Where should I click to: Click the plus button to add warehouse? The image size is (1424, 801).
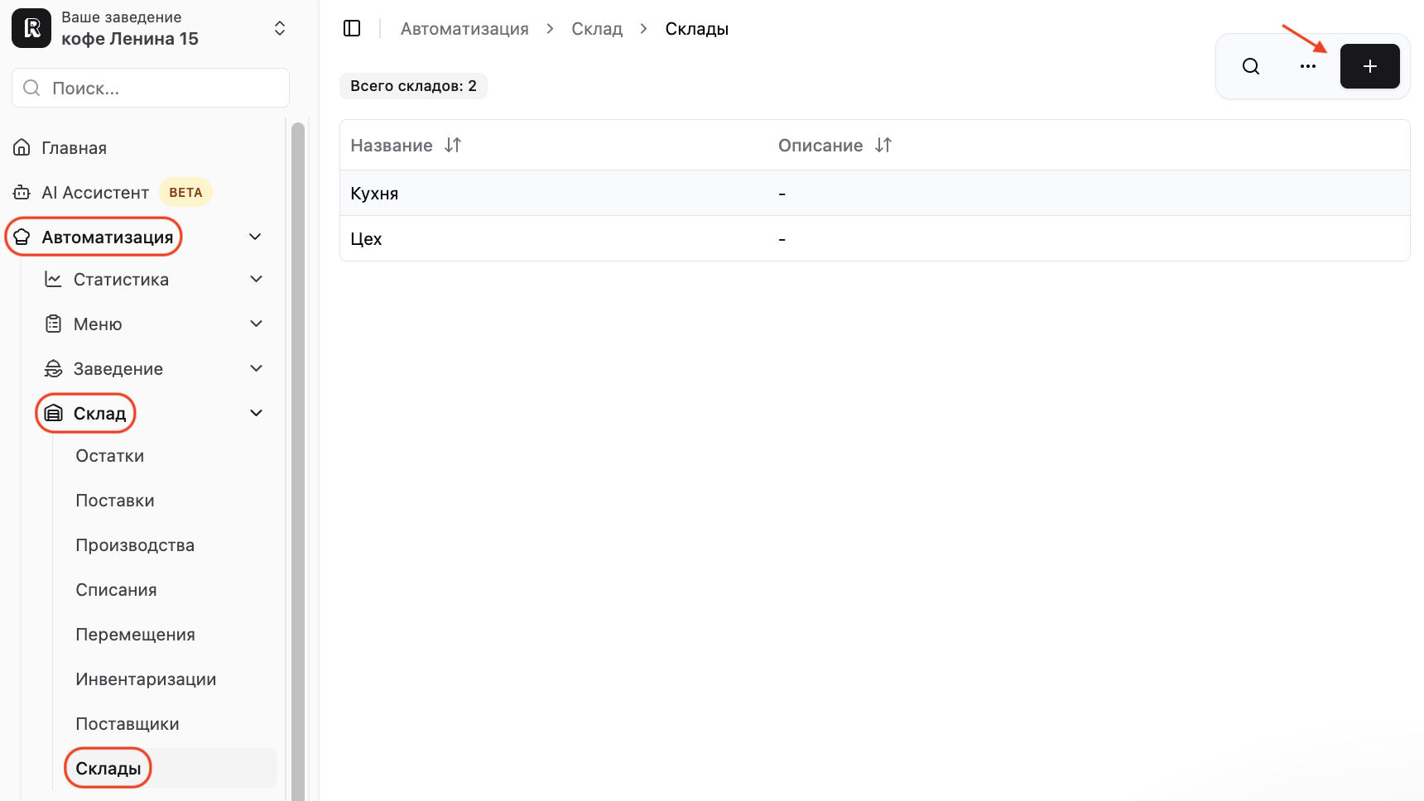pyautogui.click(x=1369, y=66)
